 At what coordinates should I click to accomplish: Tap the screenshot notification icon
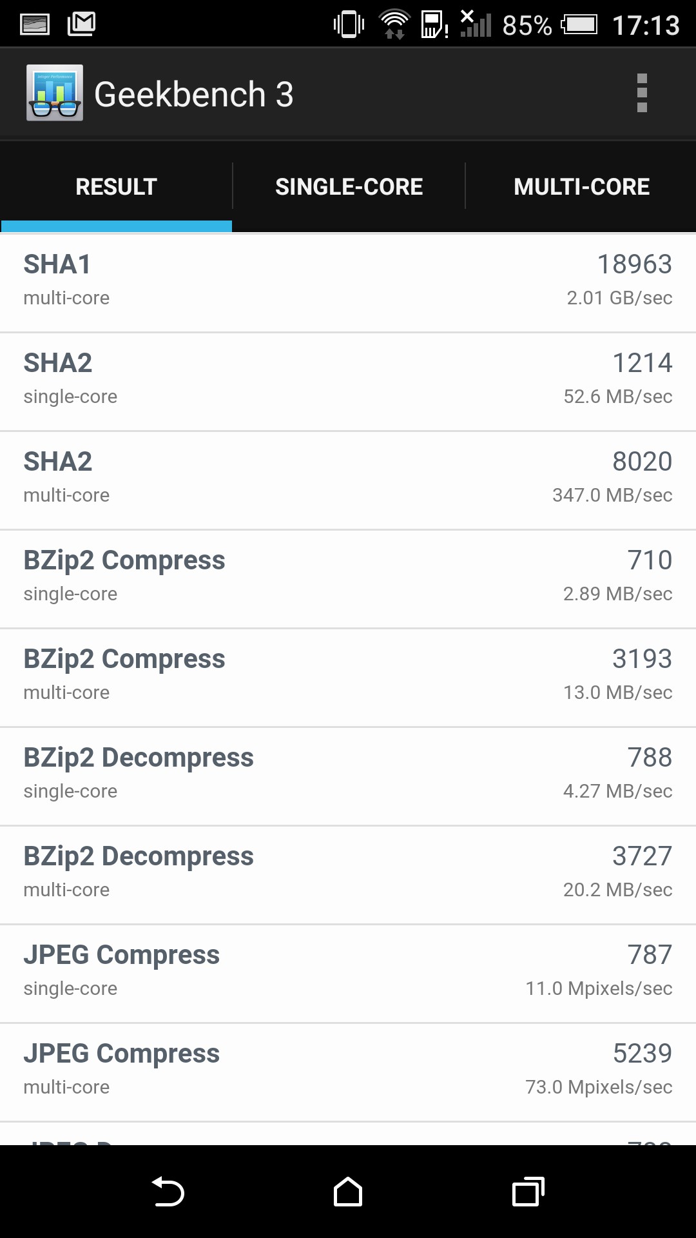tap(35, 25)
